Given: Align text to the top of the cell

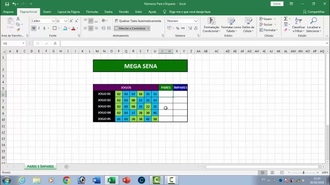Looking at the screenshot, I should tap(85, 21).
